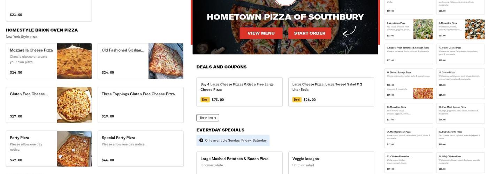Select the Buy 4 Large Cheese Pizzas deal

point(239,92)
